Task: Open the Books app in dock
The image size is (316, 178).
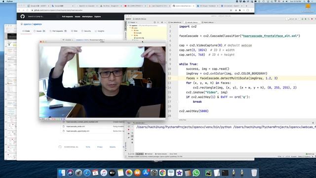Action: coord(137,173)
